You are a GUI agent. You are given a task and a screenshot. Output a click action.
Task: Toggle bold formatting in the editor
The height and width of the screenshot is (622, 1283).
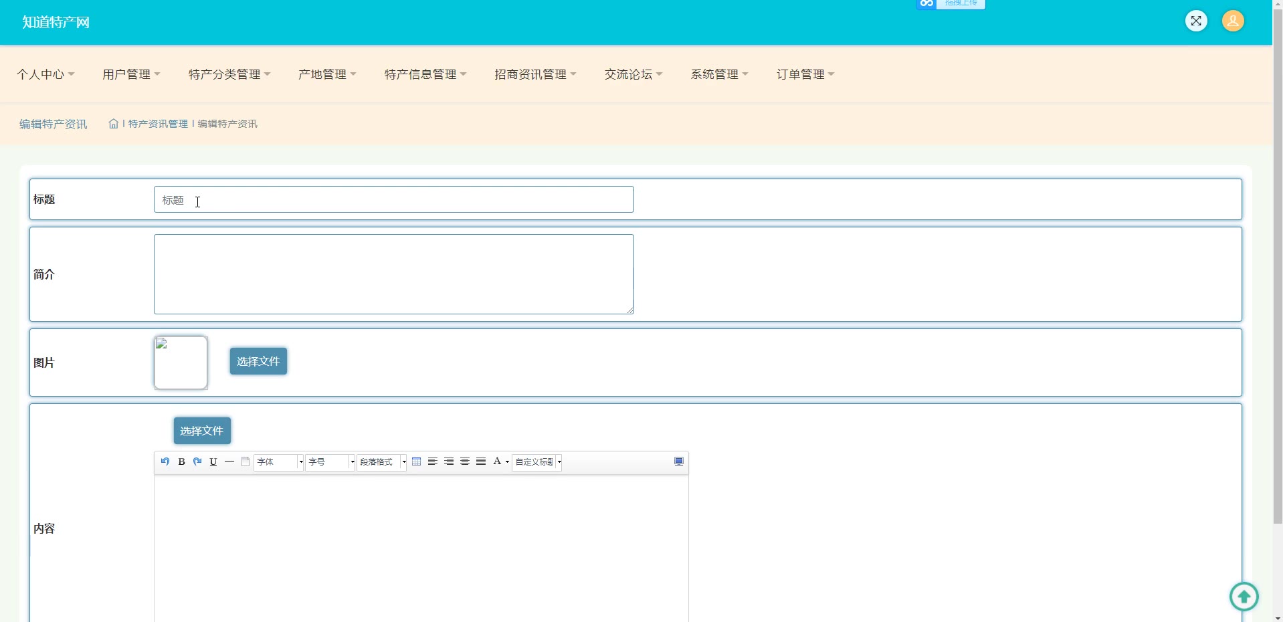pos(181,461)
